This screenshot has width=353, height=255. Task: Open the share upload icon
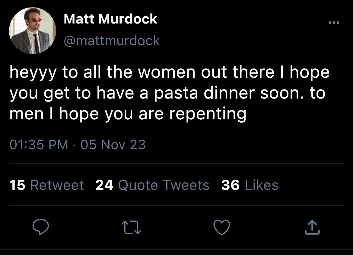312,227
